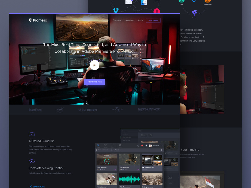The width and height of the screenshot is (251, 188).
Task: Toggle the heart favorite icon
Action: coord(142,145)
